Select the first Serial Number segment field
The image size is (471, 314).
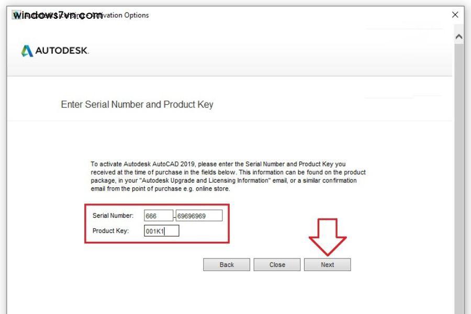pos(159,215)
